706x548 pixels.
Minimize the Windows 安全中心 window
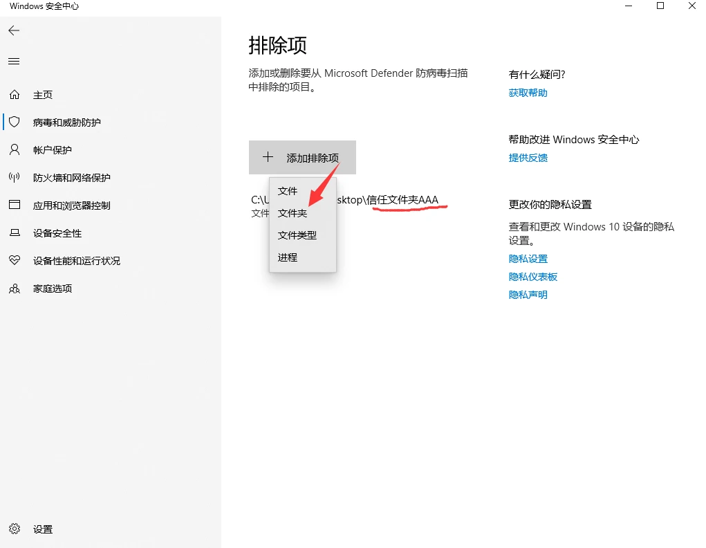pyautogui.click(x=629, y=6)
